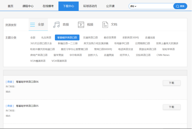192x129 pixels.
Task: Choose 旅游业英语口语 topic
Action: [x=148, y=49]
